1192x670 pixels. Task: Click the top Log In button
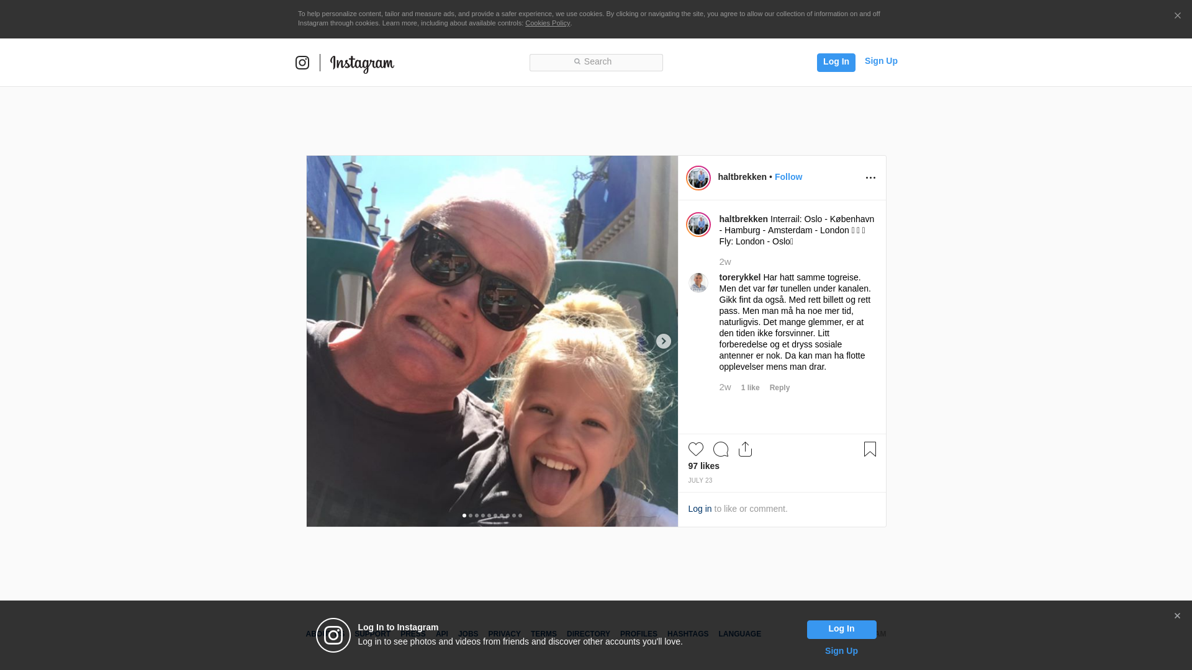pyautogui.click(x=836, y=63)
